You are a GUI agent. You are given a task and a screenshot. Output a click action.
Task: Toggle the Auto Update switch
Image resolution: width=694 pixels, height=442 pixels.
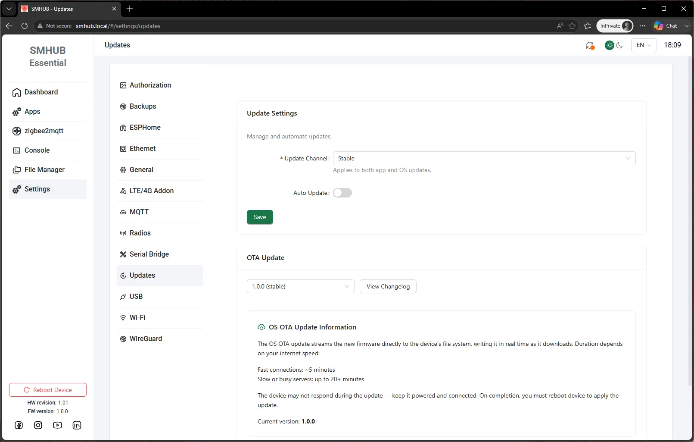tap(342, 193)
